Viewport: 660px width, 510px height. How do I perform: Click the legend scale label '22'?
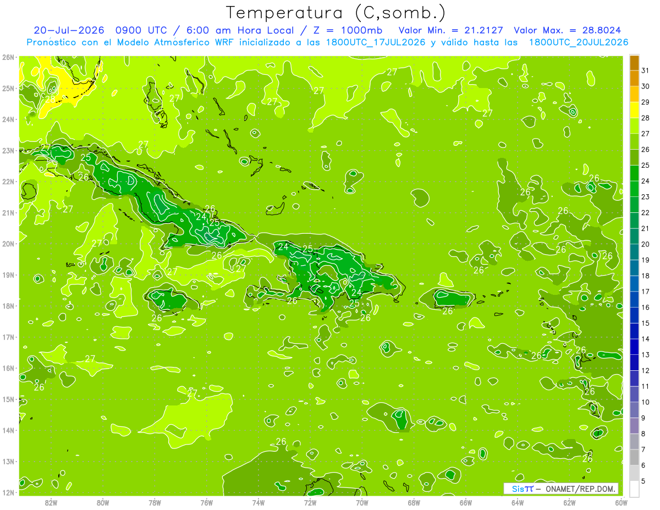point(646,213)
